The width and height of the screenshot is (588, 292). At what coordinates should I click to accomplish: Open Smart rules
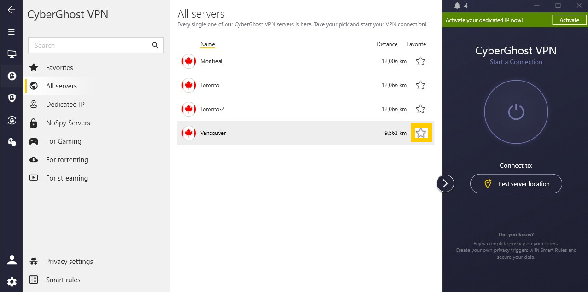pos(63,280)
